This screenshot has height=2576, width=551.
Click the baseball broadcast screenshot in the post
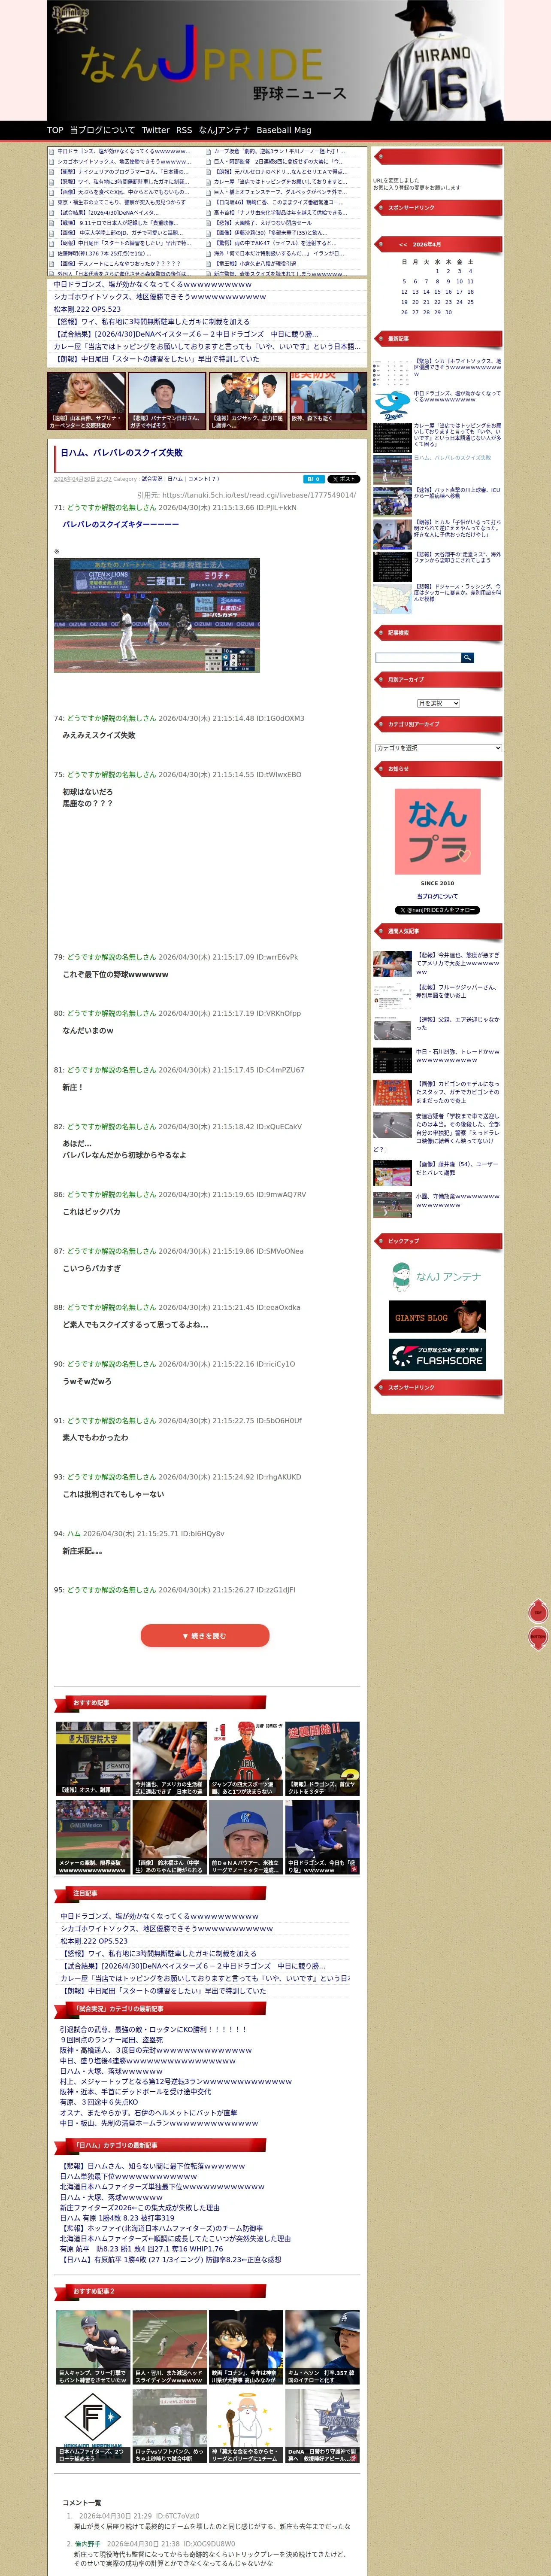click(x=157, y=616)
